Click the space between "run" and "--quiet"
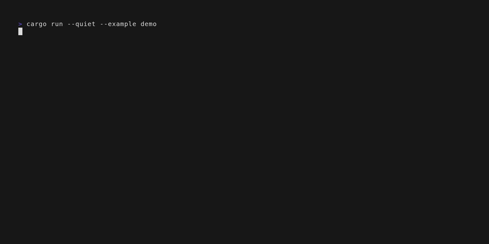Image resolution: width=489 pixels, height=244 pixels. [65, 24]
